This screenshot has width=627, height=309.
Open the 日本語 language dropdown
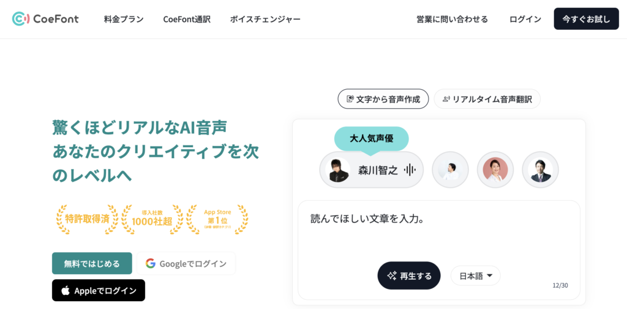pos(476,275)
